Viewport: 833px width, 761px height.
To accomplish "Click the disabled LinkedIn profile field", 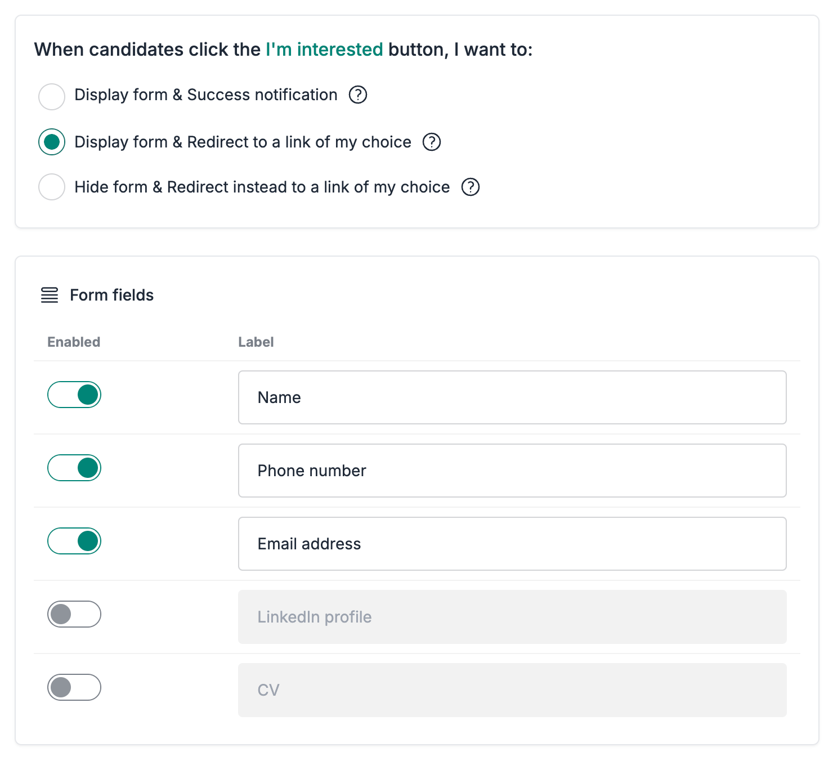I will (512, 617).
